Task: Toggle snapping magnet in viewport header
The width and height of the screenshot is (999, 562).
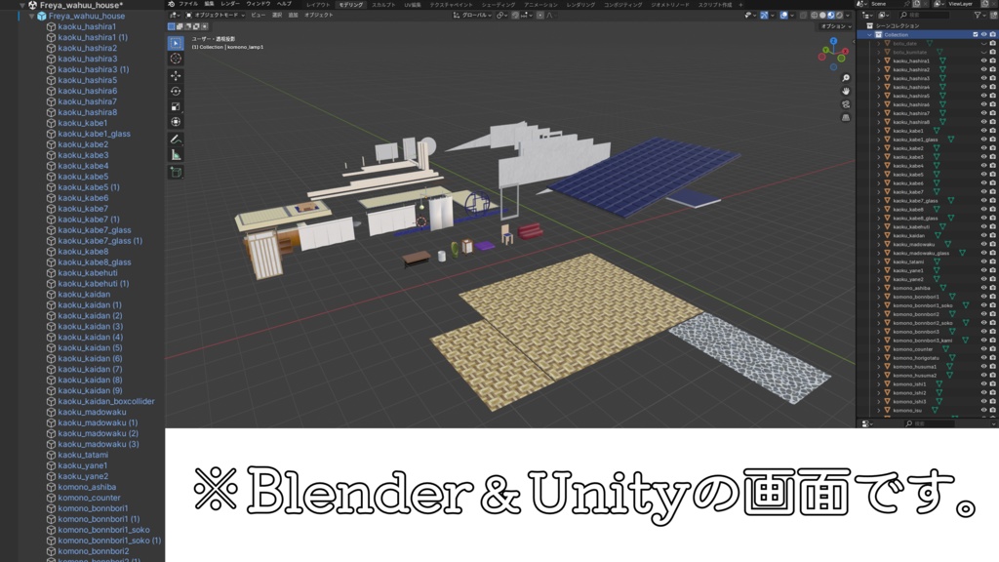Action: point(515,15)
